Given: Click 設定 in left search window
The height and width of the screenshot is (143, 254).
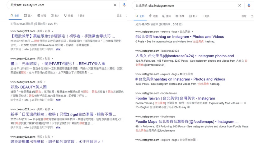Looking at the screenshot, I should pos(119,16).
